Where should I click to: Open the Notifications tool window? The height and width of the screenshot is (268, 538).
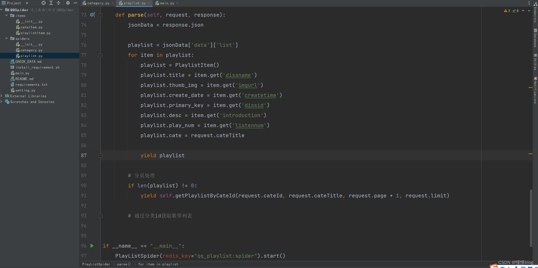point(535,90)
